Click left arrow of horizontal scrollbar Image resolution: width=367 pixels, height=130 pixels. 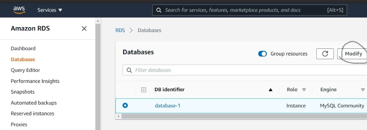118,116
